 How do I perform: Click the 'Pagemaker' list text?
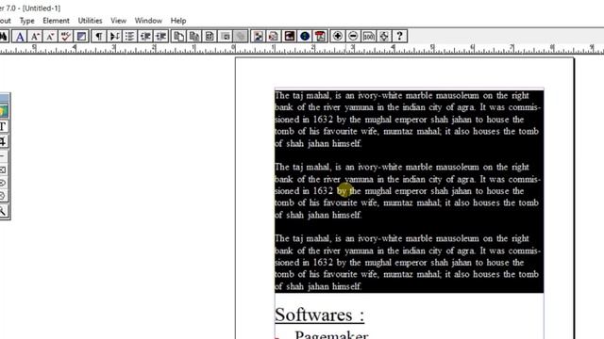point(331,334)
